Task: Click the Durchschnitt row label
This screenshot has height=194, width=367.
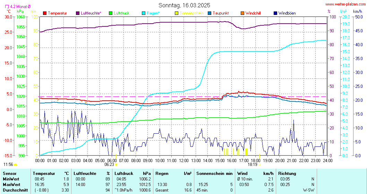Action: (15, 190)
